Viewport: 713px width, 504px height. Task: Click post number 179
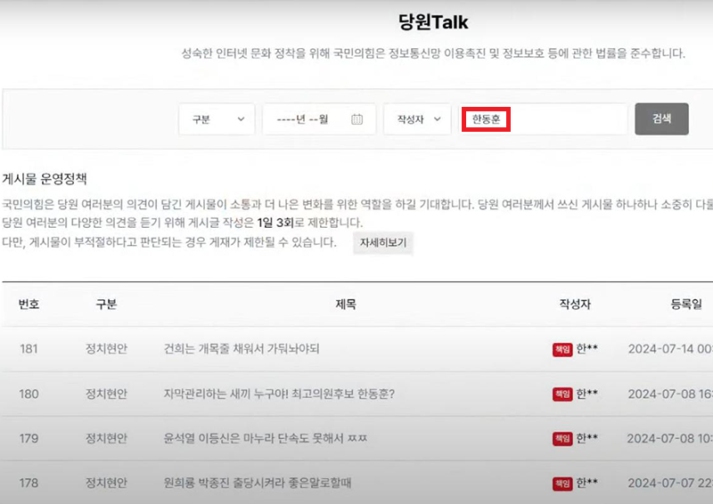pyautogui.click(x=29, y=439)
